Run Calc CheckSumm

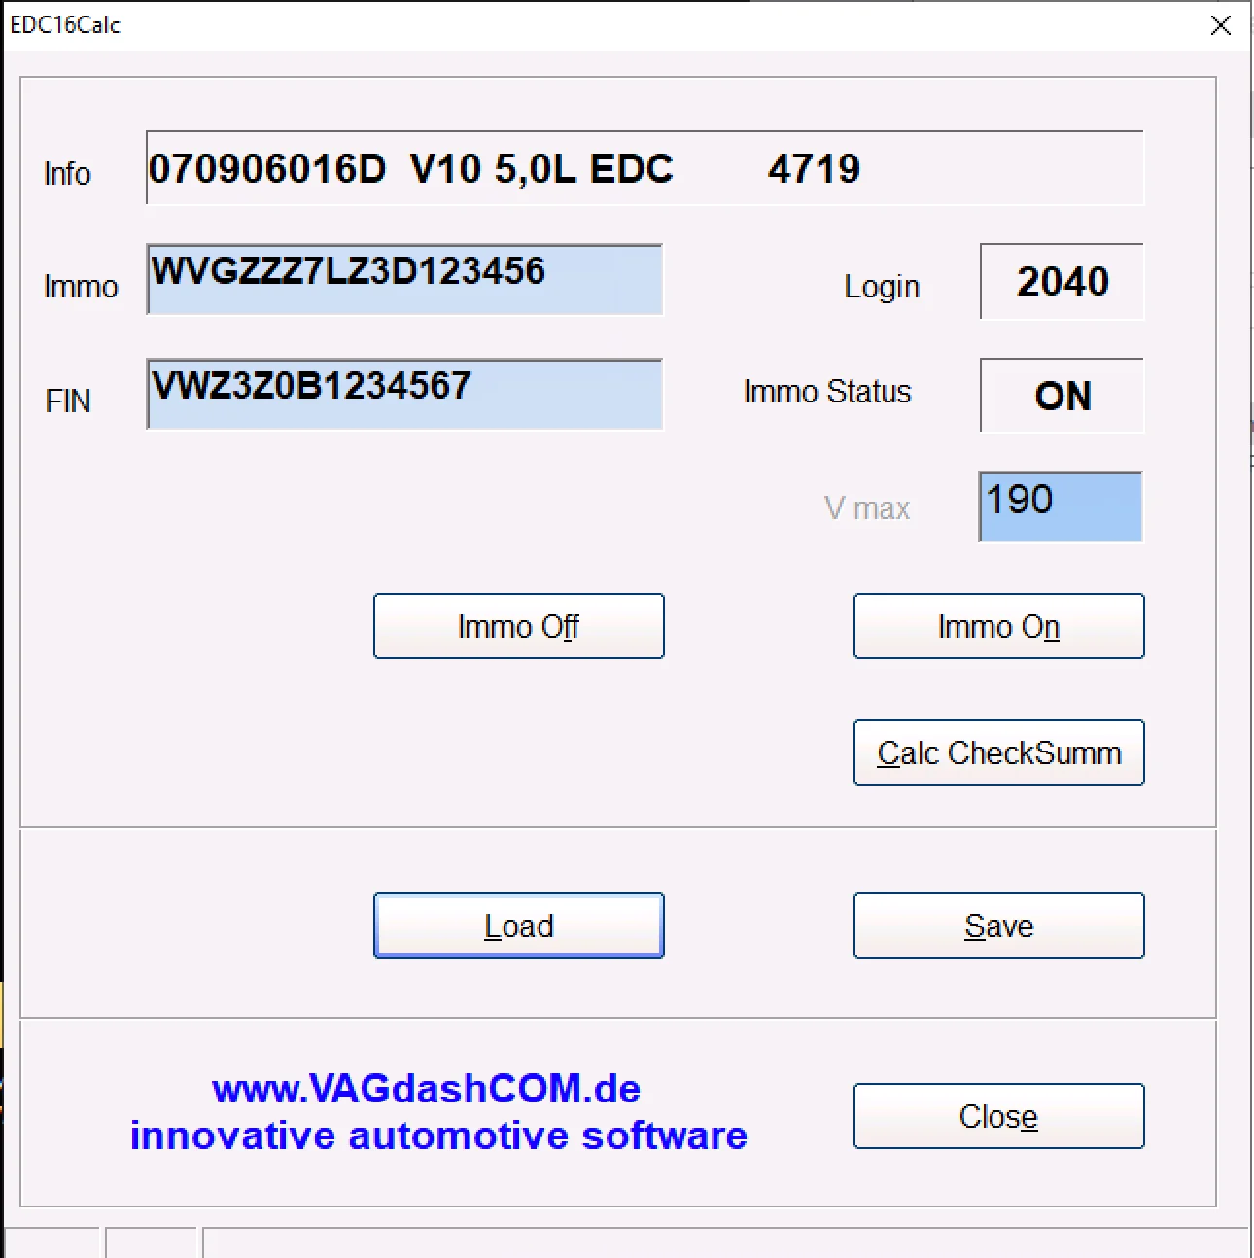point(998,752)
